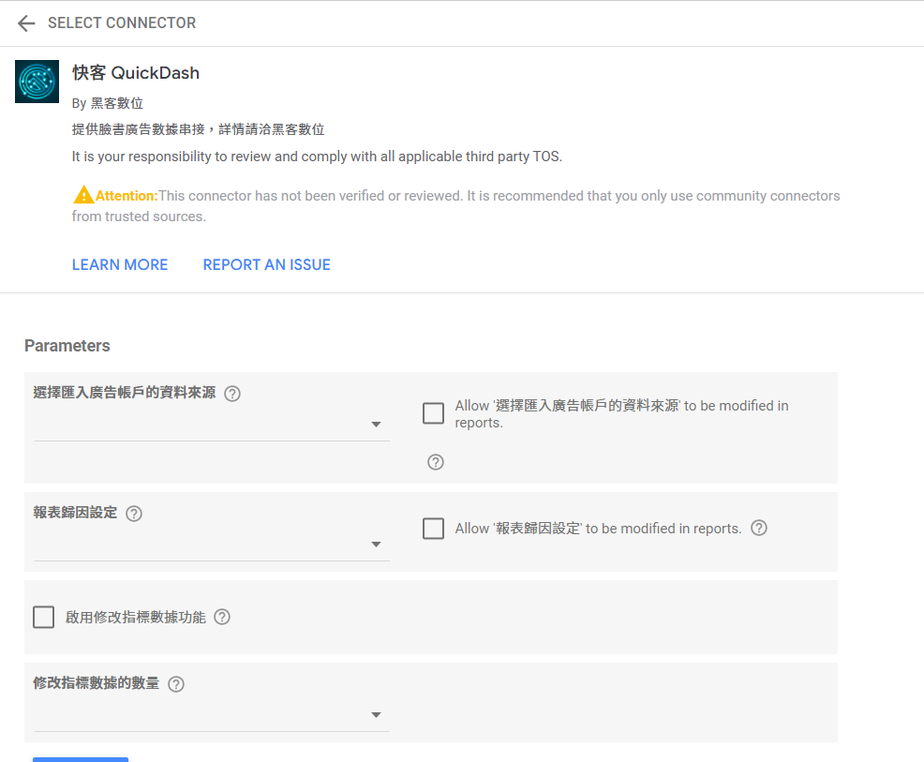This screenshot has height=762, width=924.
Task: Click the help icon under the first Allow checkbox
Action: pyautogui.click(x=436, y=462)
